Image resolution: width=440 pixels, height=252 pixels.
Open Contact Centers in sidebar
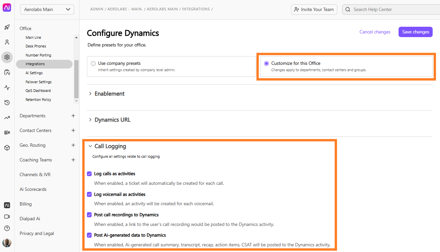tap(35, 130)
